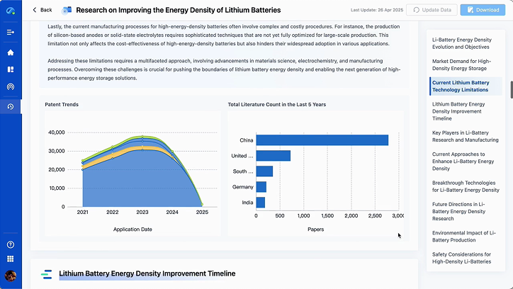
Task: Click the page vertical scrollbar thumb
Action: (x=512, y=89)
